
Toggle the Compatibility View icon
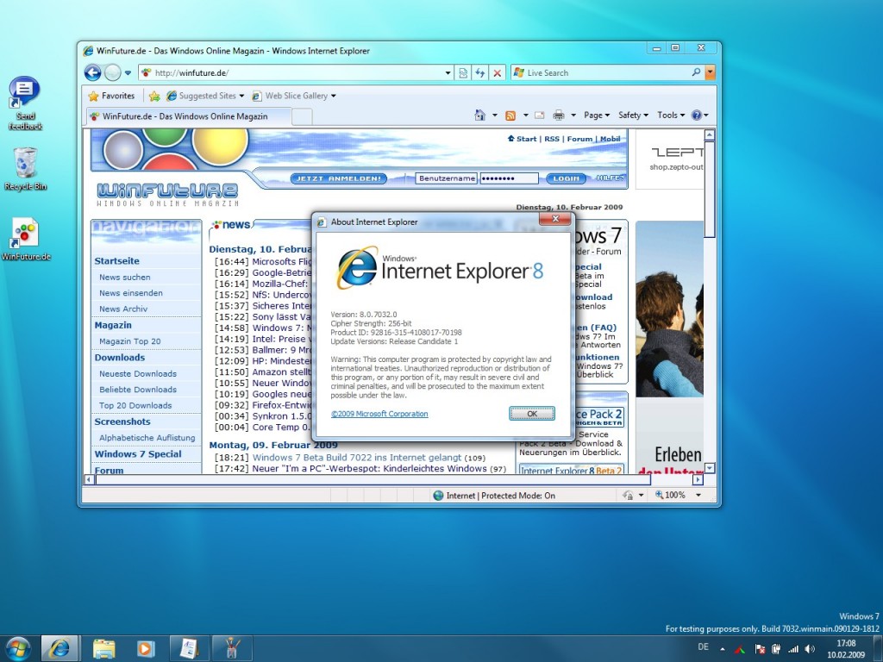click(463, 72)
